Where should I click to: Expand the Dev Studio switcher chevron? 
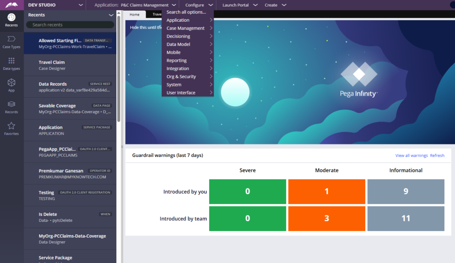click(81, 5)
